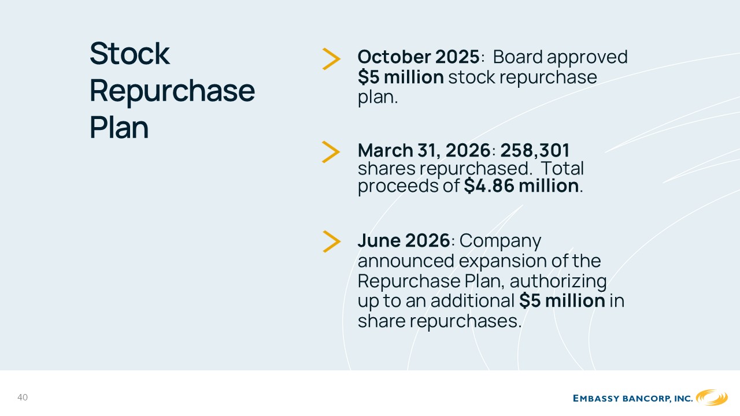Click the final line share repurchases
This screenshot has height=416, width=740.
pyautogui.click(x=439, y=322)
